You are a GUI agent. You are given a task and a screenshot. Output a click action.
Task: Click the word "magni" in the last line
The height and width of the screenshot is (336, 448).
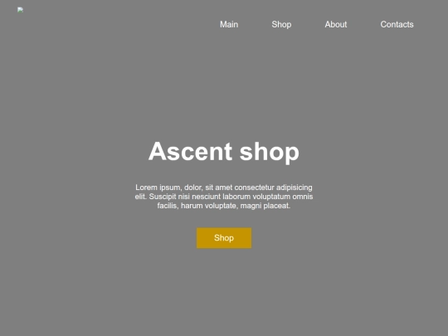click(251, 206)
